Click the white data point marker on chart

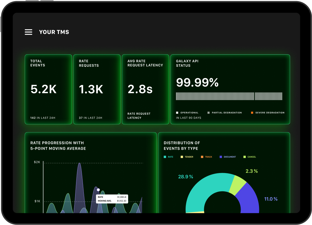click(x=98, y=190)
